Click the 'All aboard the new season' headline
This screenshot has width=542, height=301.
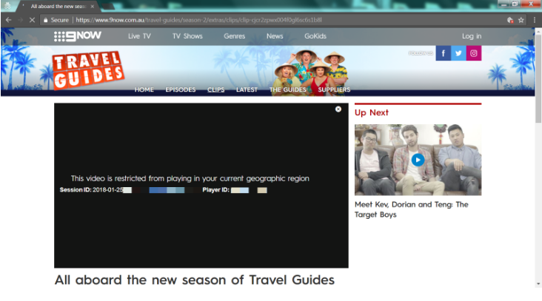195,280
